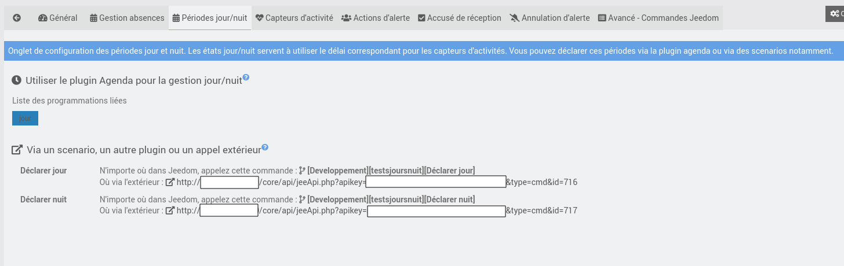The height and width of the screenshot is (266, 844).
Task: Click the blue jour programming button
Action: pos(25,118)
